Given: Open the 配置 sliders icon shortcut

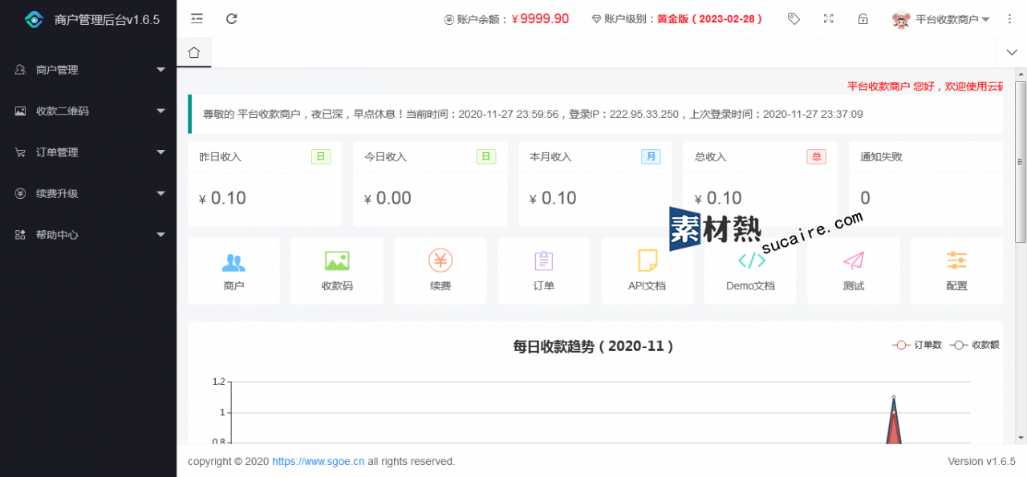Looking at the screenshot, I should point(956,261).
